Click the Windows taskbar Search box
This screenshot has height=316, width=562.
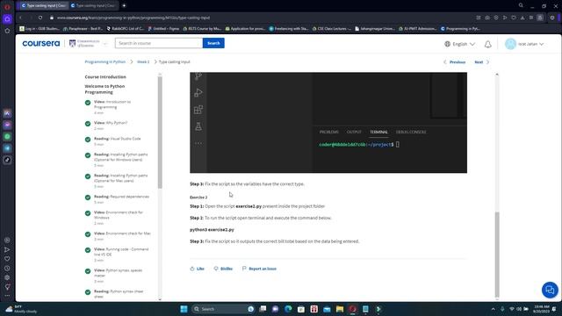point(224,309)
